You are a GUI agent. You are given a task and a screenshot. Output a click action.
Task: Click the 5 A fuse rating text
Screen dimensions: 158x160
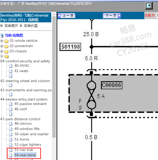101,96
